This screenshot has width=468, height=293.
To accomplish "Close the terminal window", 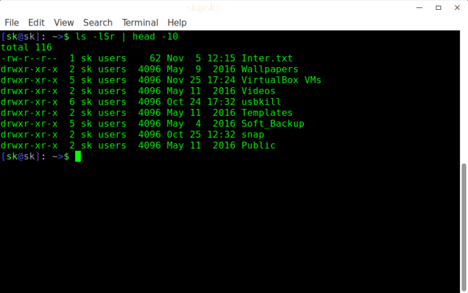I will click(456, 8).
